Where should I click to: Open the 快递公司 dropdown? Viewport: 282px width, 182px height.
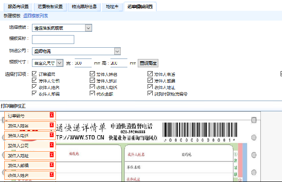[76, 51]
